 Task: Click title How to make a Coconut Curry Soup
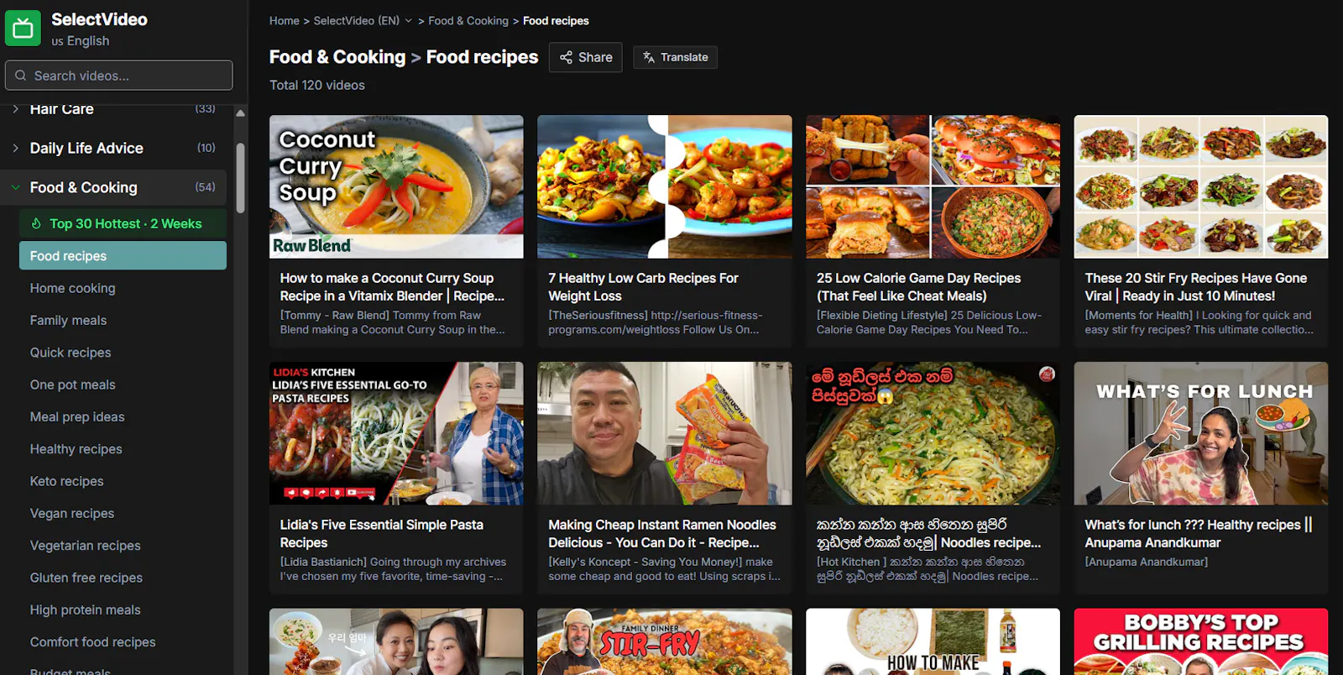pos(392,287)
